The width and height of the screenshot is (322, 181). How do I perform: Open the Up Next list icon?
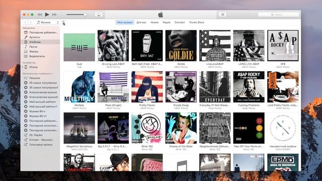point(222,15)
